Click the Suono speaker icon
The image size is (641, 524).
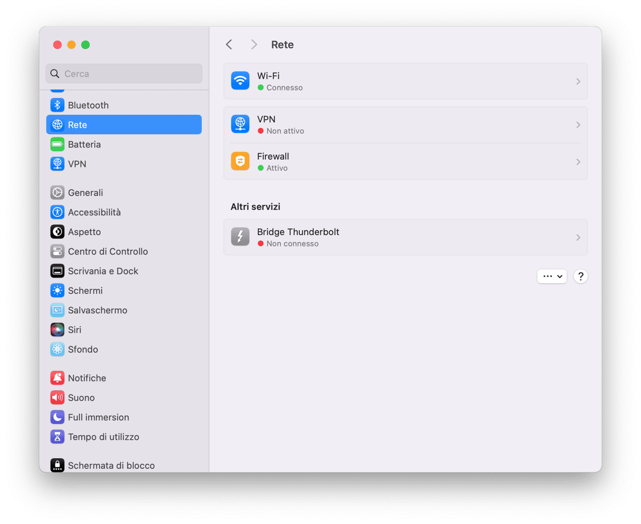coord(57,398)
